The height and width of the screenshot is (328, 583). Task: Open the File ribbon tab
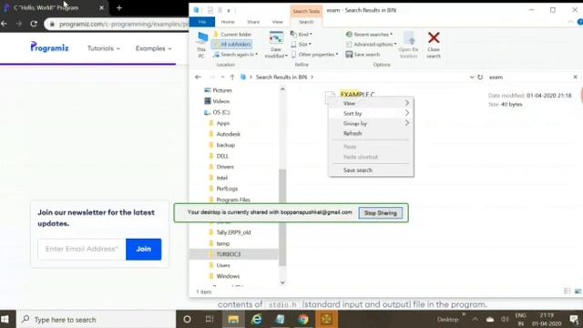(202, 22)
